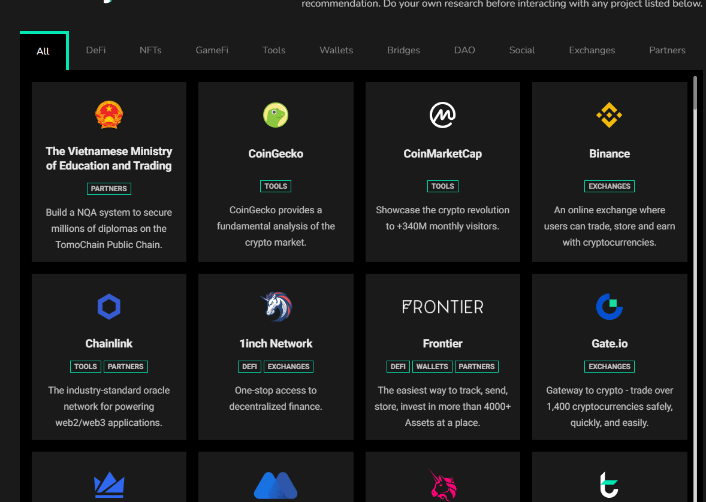
Task: Click 'CoinGecko provides a fundamental analysis' text
Action: pyautogui.click(x=276, y=226)
